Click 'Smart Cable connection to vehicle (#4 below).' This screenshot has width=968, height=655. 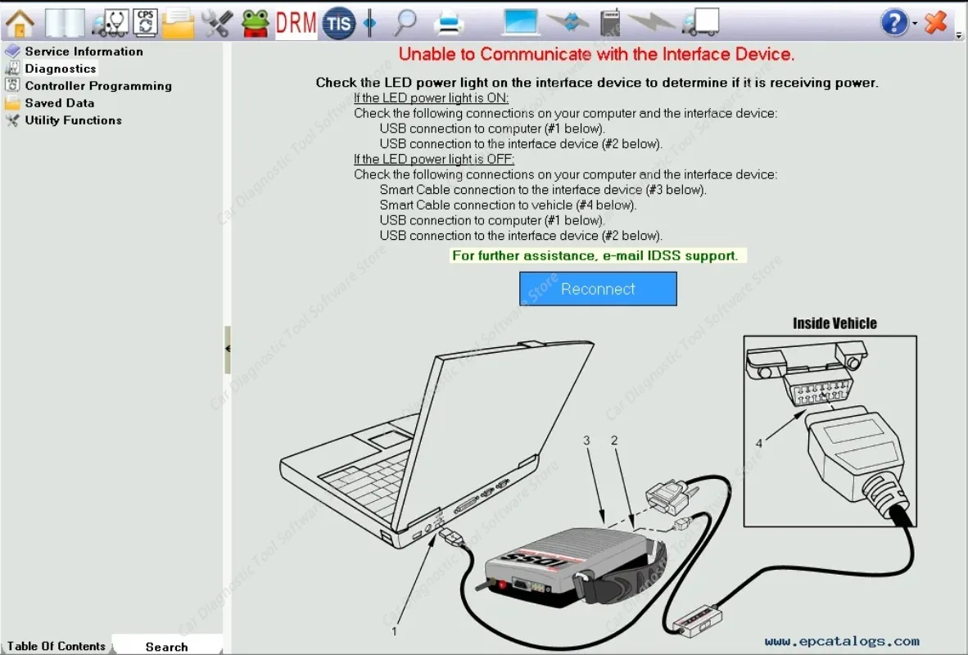508,205
